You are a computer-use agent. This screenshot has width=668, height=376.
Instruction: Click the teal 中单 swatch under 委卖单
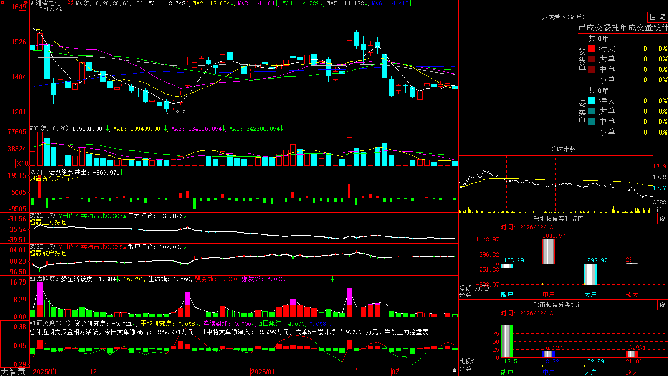coord(591,122)
